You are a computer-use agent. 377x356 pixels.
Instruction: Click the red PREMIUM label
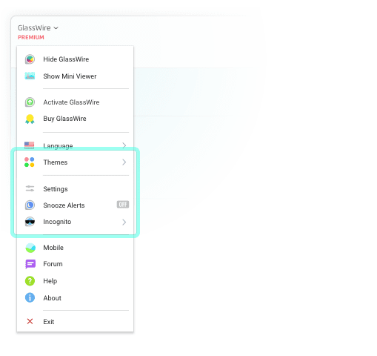pyautogui.click(x=31, y=37)
